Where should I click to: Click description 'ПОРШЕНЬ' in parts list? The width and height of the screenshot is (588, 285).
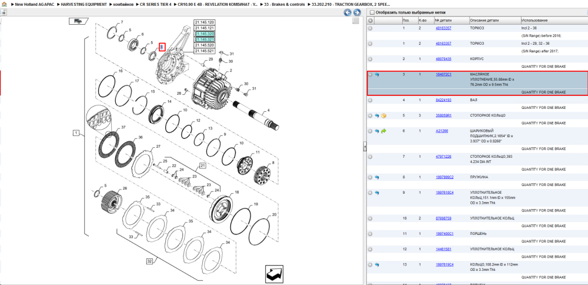click(x=478, y=234)
